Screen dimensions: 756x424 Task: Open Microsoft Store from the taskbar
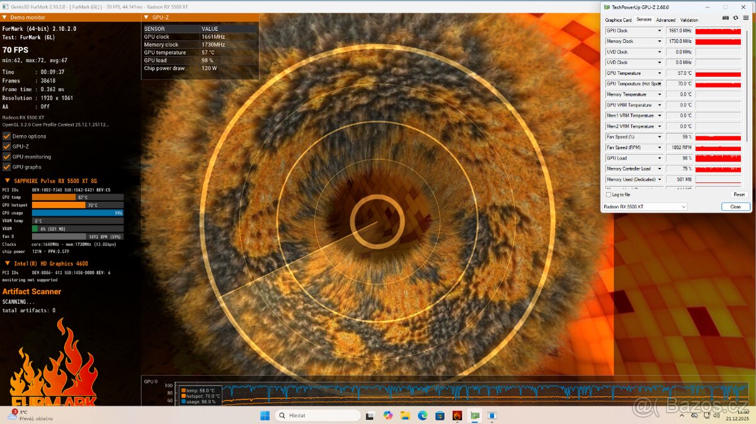(440, 415)
